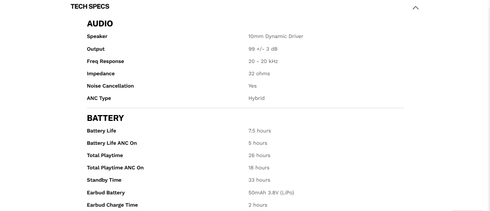490x211 pixels.
Task: Click the Hybrid ANC type value
Action: pyautogui.click(x=256, y=98)
